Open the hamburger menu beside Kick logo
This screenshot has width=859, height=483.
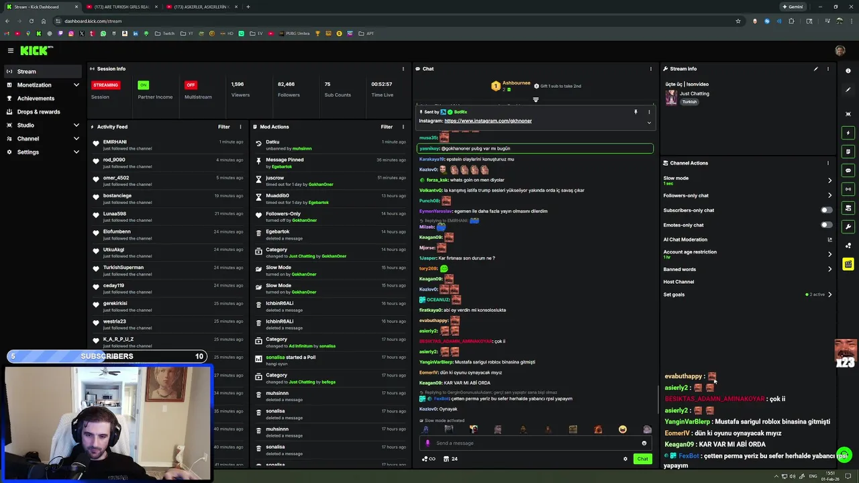pos(11,50)
